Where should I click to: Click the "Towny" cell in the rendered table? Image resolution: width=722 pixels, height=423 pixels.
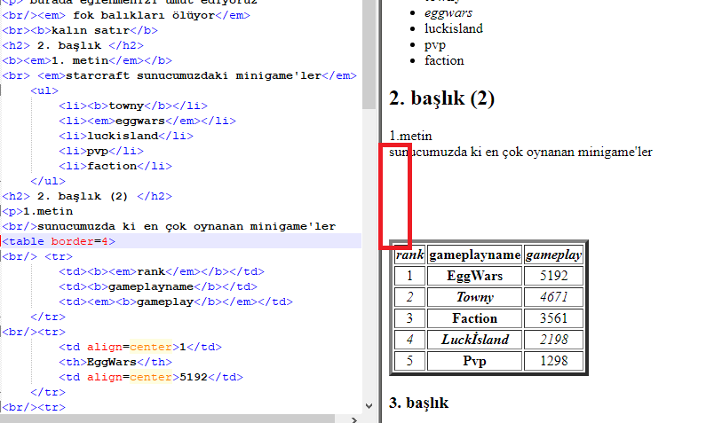[475, 297]
